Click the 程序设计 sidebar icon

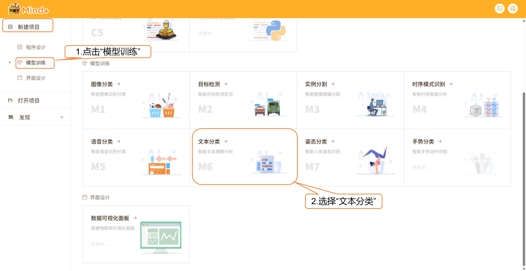coord(20,47)
